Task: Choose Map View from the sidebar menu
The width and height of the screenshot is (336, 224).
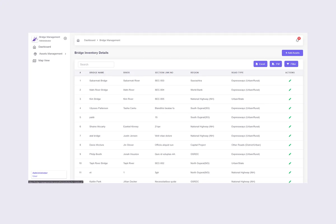Action: [x=44, y=60]
